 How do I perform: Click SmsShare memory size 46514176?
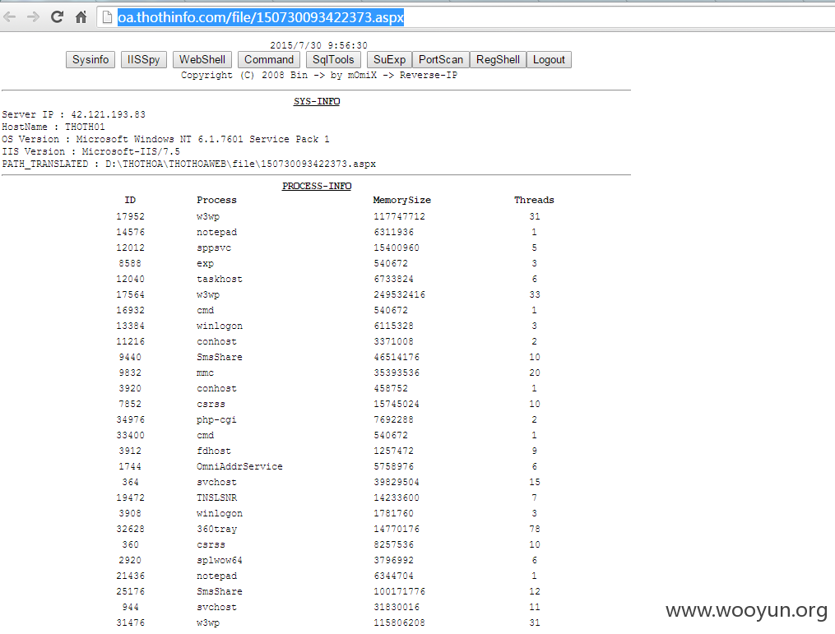[397, 357]
